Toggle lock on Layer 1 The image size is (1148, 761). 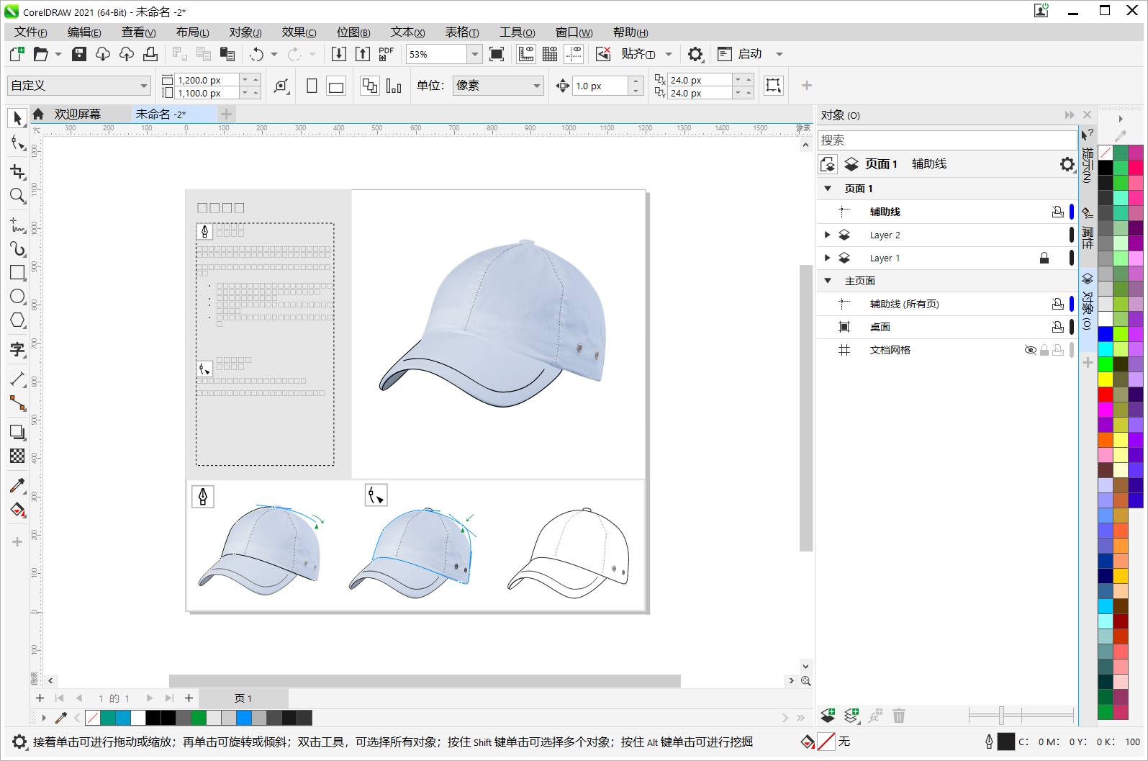(1044, 258)
